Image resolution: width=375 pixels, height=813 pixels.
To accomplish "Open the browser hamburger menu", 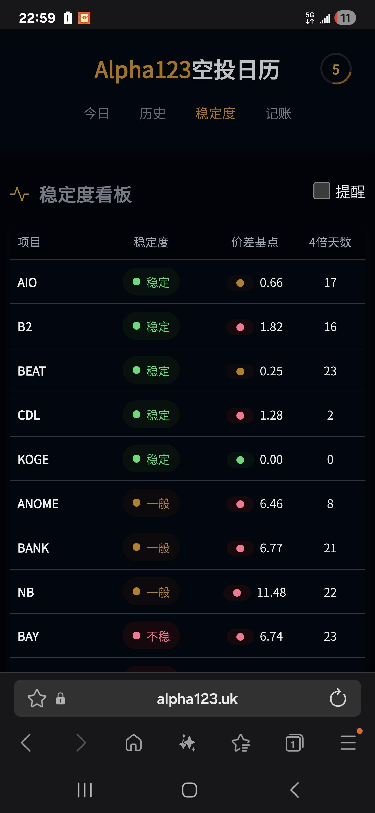I will pyautogui.click(x=348, y=743).
